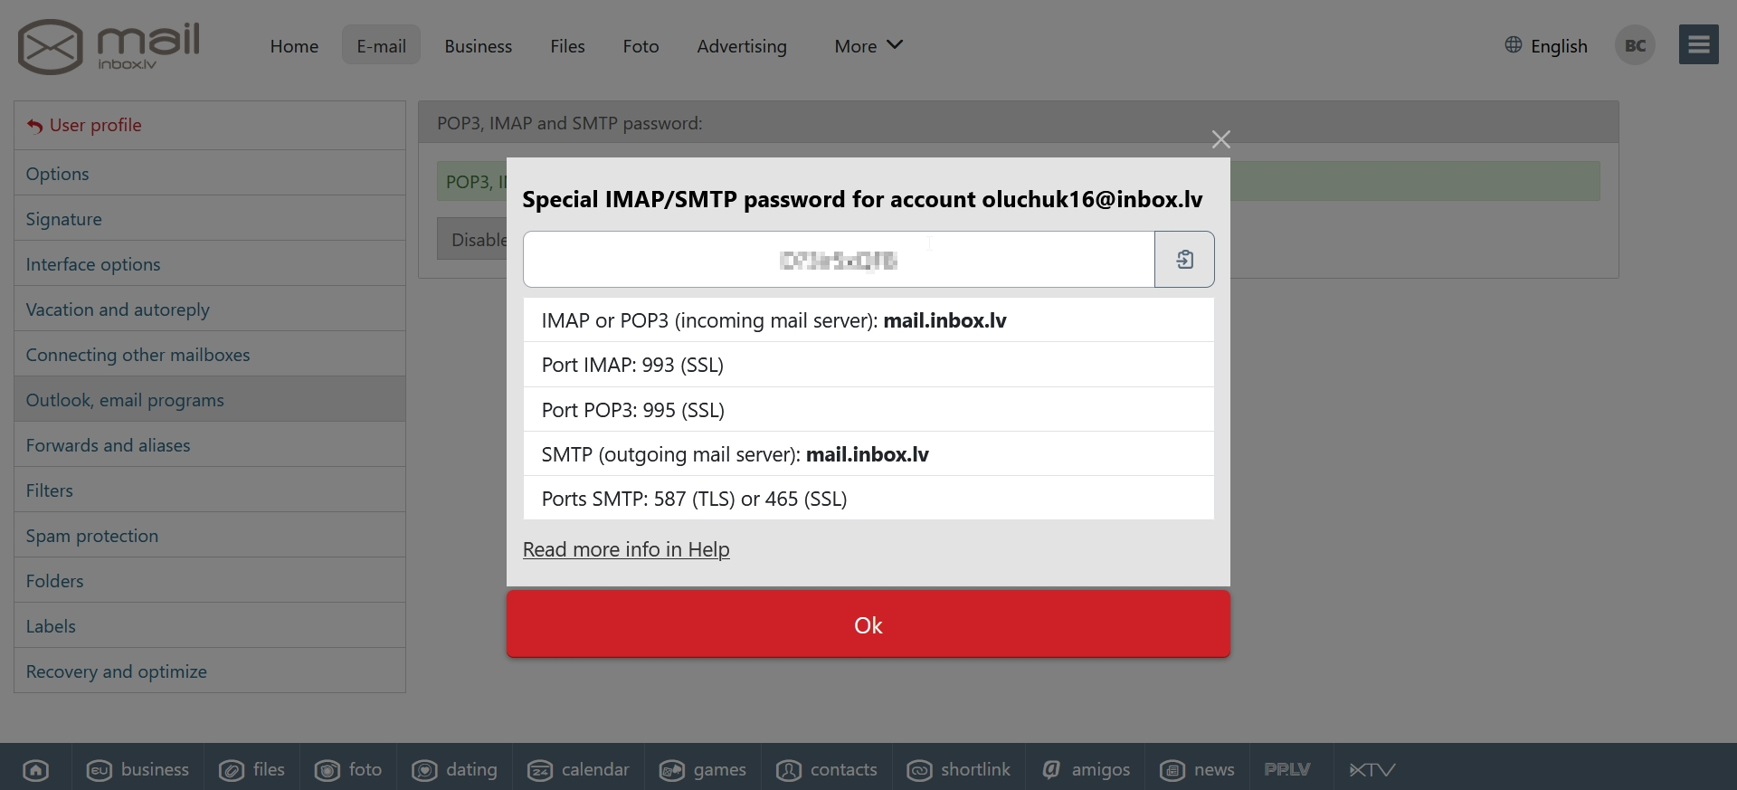Select the E-mail tab

(x=381, y=45)
